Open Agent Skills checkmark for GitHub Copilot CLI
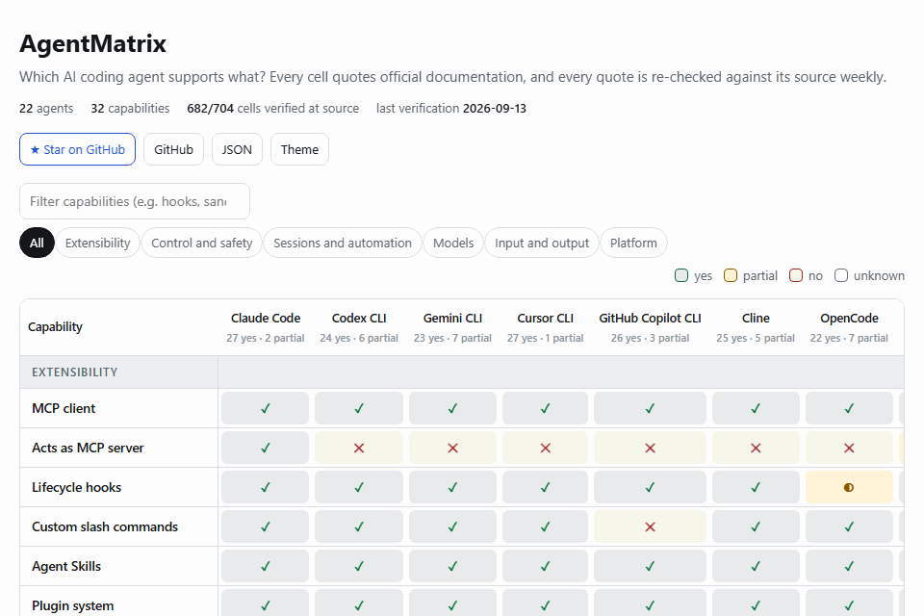This screenshot has height=616, width=924. (x=650, y=566)
